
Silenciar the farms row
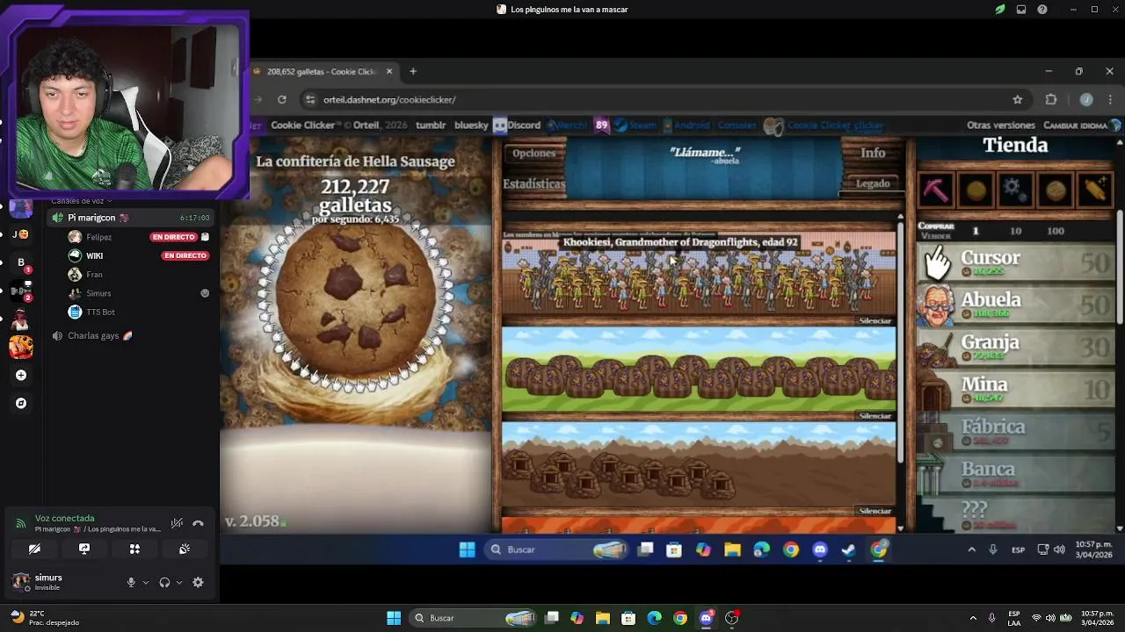pyautogui.click(x=875, y=415)
